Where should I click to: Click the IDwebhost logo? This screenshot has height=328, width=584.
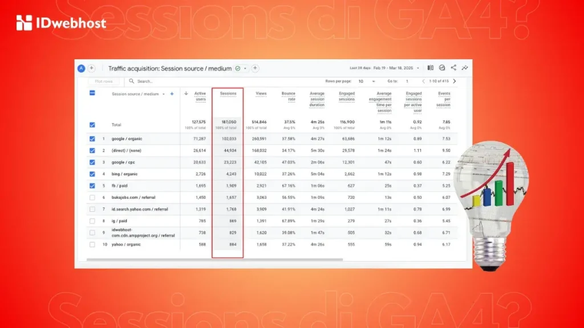point(61,23)
